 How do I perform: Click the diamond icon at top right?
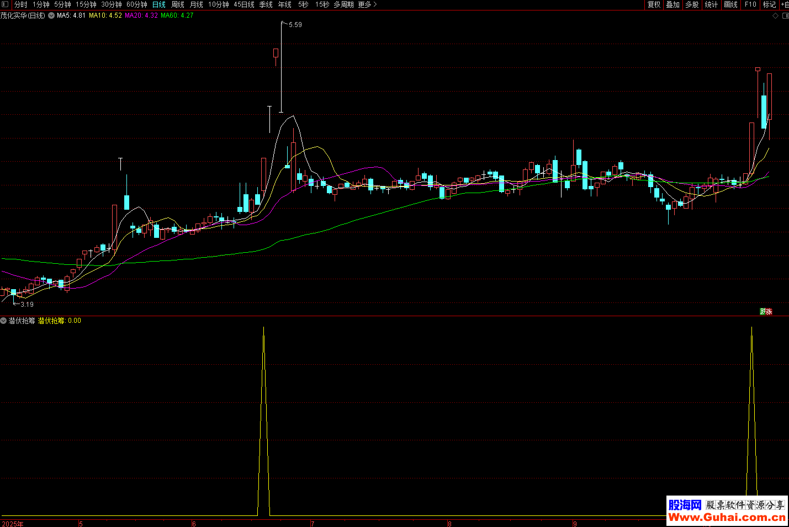coord(775,16)
